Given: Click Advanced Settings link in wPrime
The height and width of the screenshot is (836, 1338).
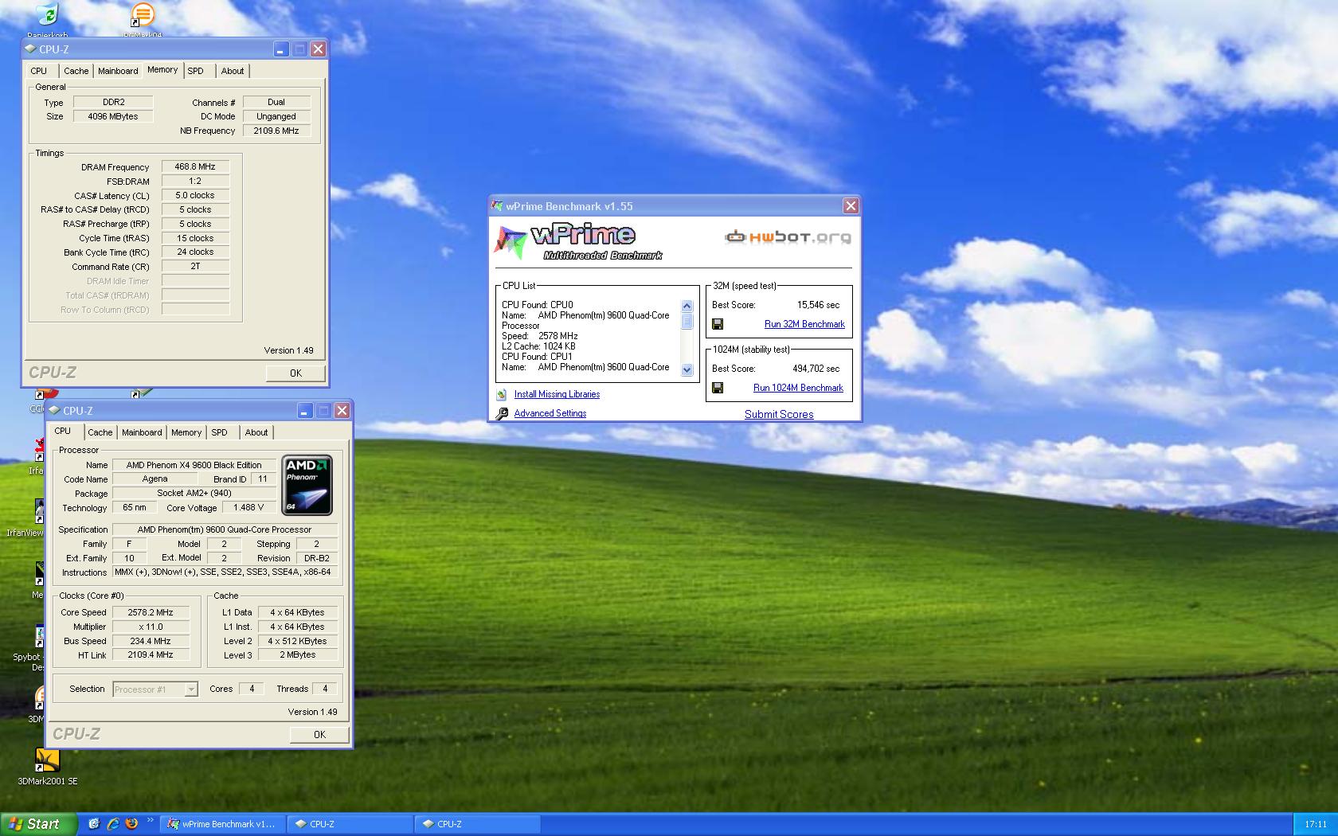Looking at the screenshot, I should tap(550, 413).
